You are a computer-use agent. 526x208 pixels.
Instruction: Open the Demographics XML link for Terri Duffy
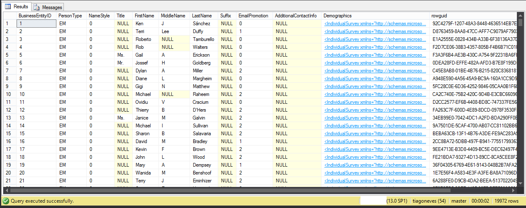pyautogui.click(x=375, y=31)
